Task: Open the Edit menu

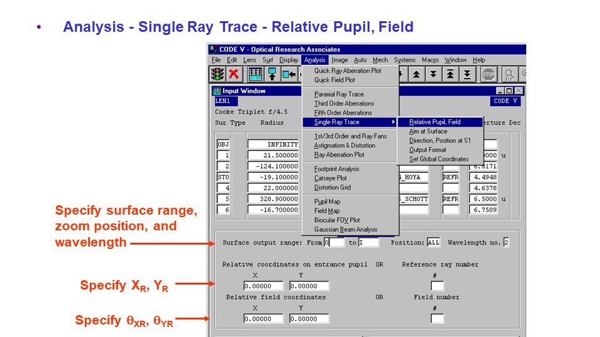Action: click(x=231, y=60)
